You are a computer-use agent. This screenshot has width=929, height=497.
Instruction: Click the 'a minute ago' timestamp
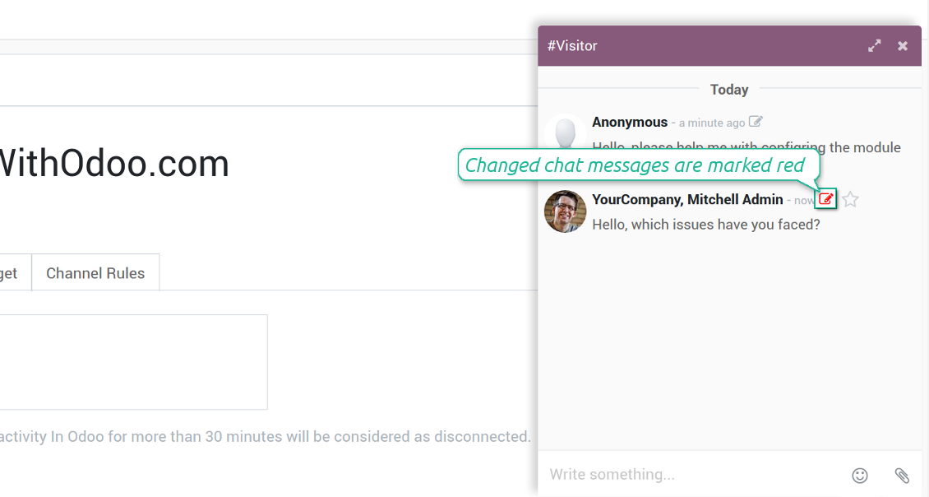tap(712, 123)
